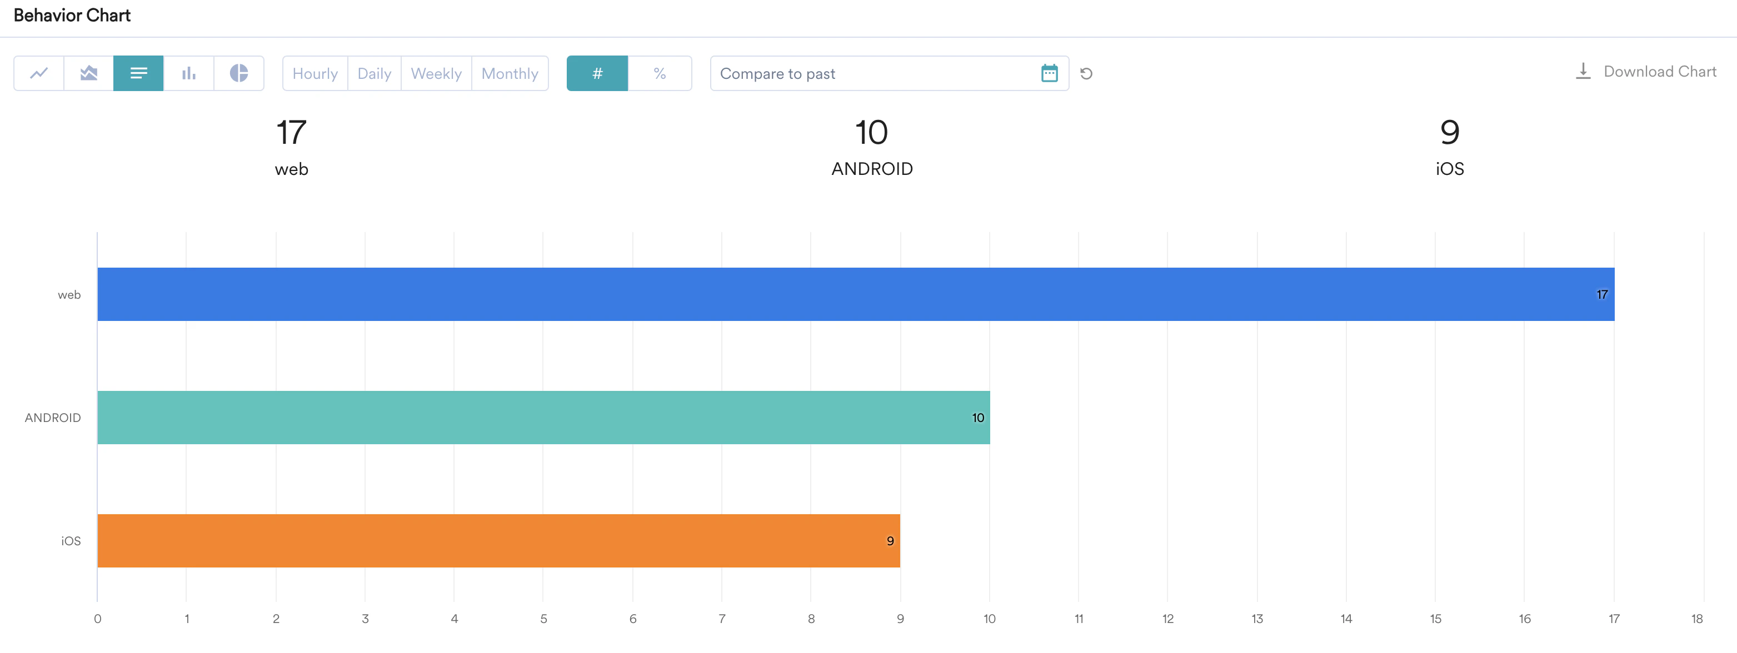
Task: Switch to area chart view
Action: pyautogui.click(x=89, y=73)
